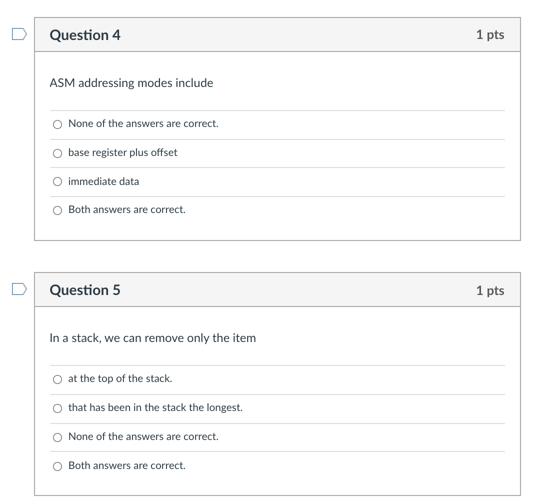Select "that has been in the stack the longest."
The image size is (542, 503).
[x=57, y=408]
